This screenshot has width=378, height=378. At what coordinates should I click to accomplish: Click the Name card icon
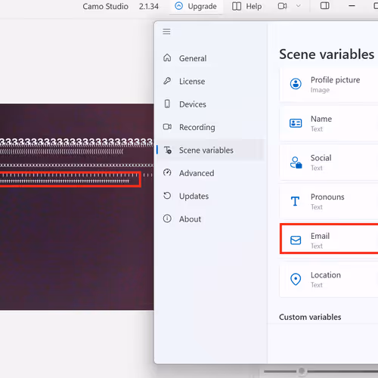coord(296,123)
